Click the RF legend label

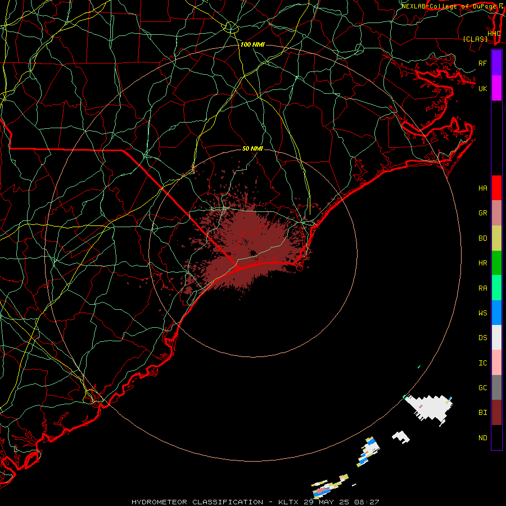pos(482,63)
